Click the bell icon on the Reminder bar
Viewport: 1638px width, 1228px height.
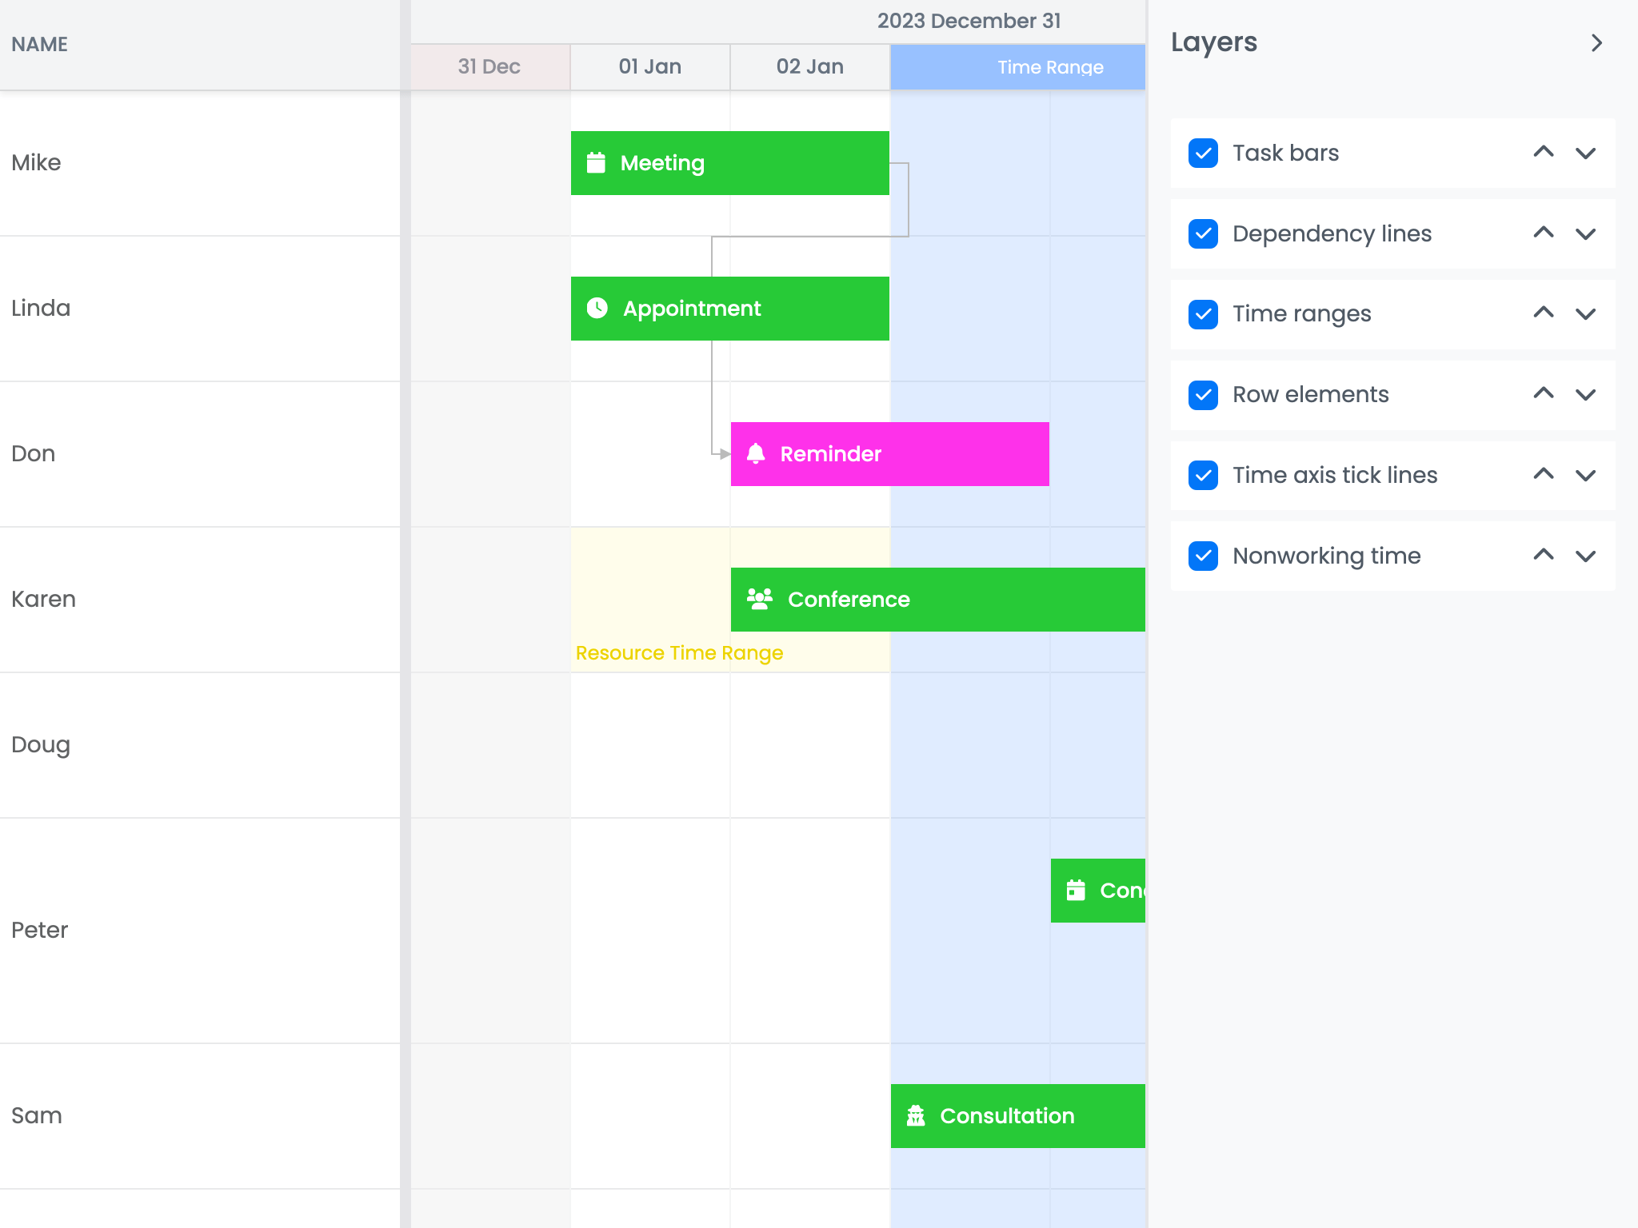pos(757,453)
